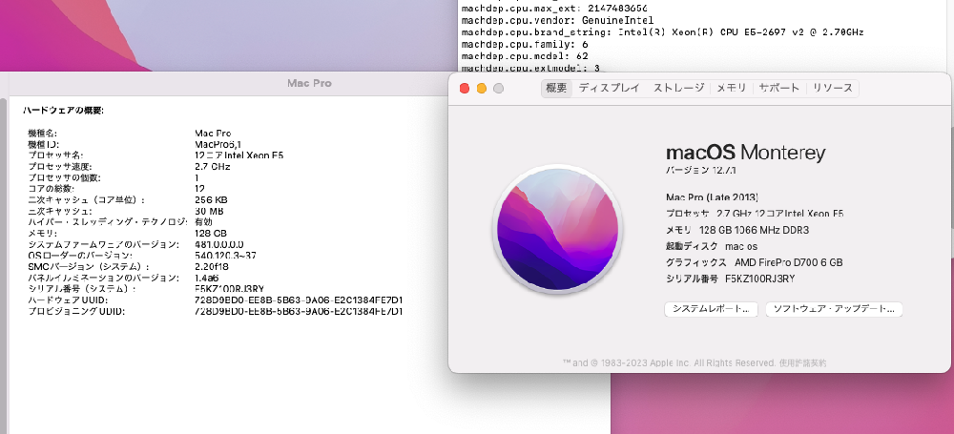The width and height of the screenshot is (954, 434).
Task: Select the 機種名 row in system report
Action: 129,133
